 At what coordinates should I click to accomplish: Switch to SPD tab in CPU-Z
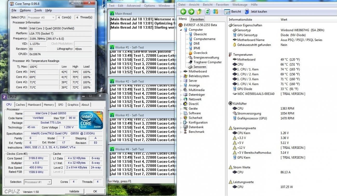60,105
